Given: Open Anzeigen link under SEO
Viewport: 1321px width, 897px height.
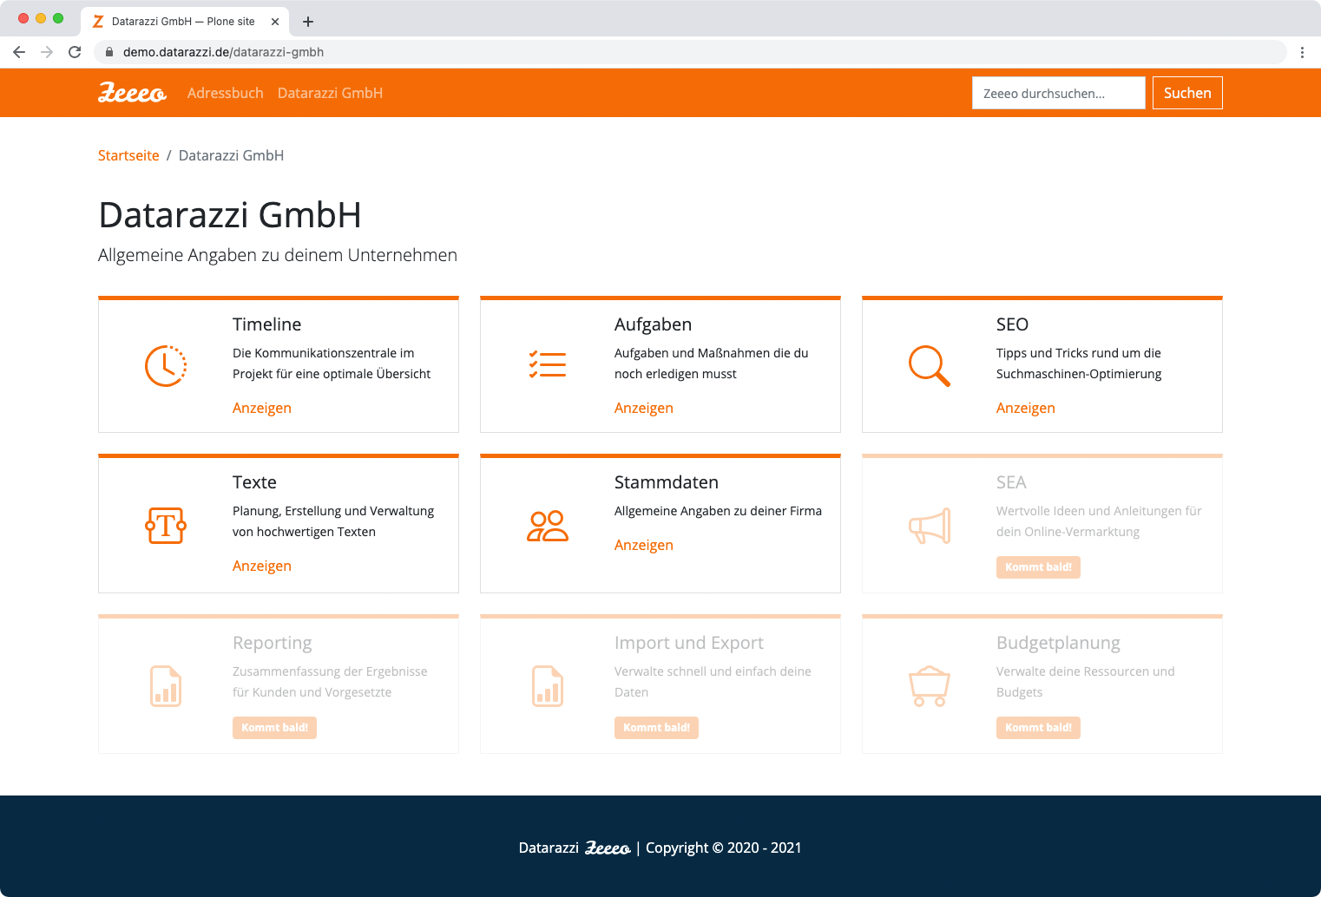Looking at the screenshot, I should [1026, 408].
